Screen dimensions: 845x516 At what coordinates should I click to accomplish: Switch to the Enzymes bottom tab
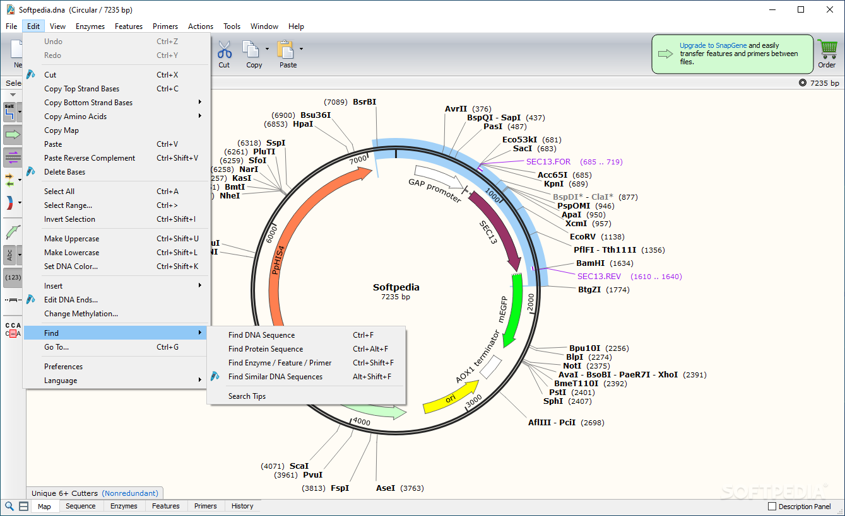tap(124, 506)
